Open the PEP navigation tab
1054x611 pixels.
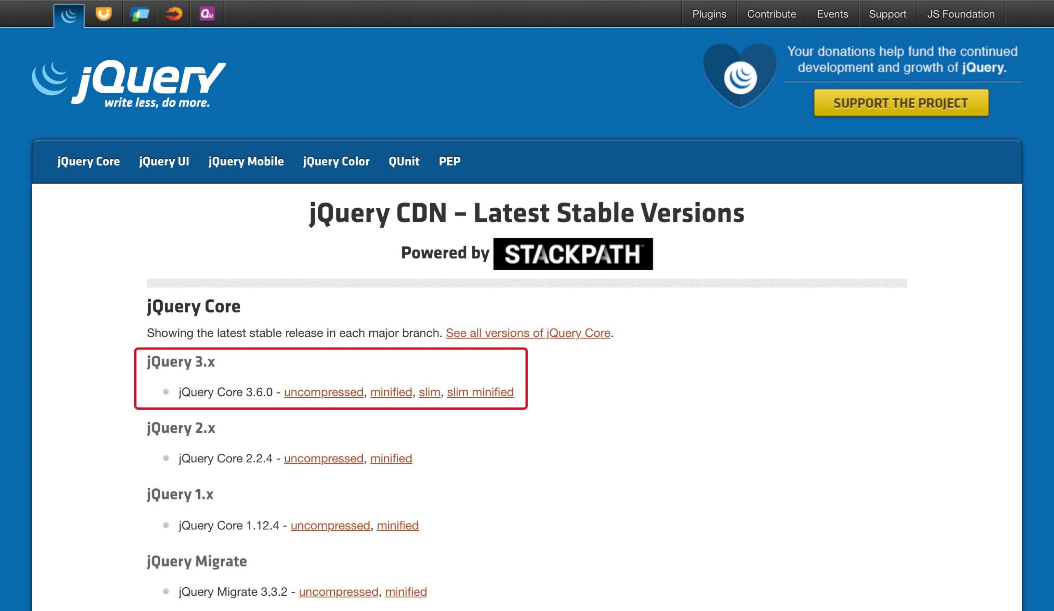[449, 161]
